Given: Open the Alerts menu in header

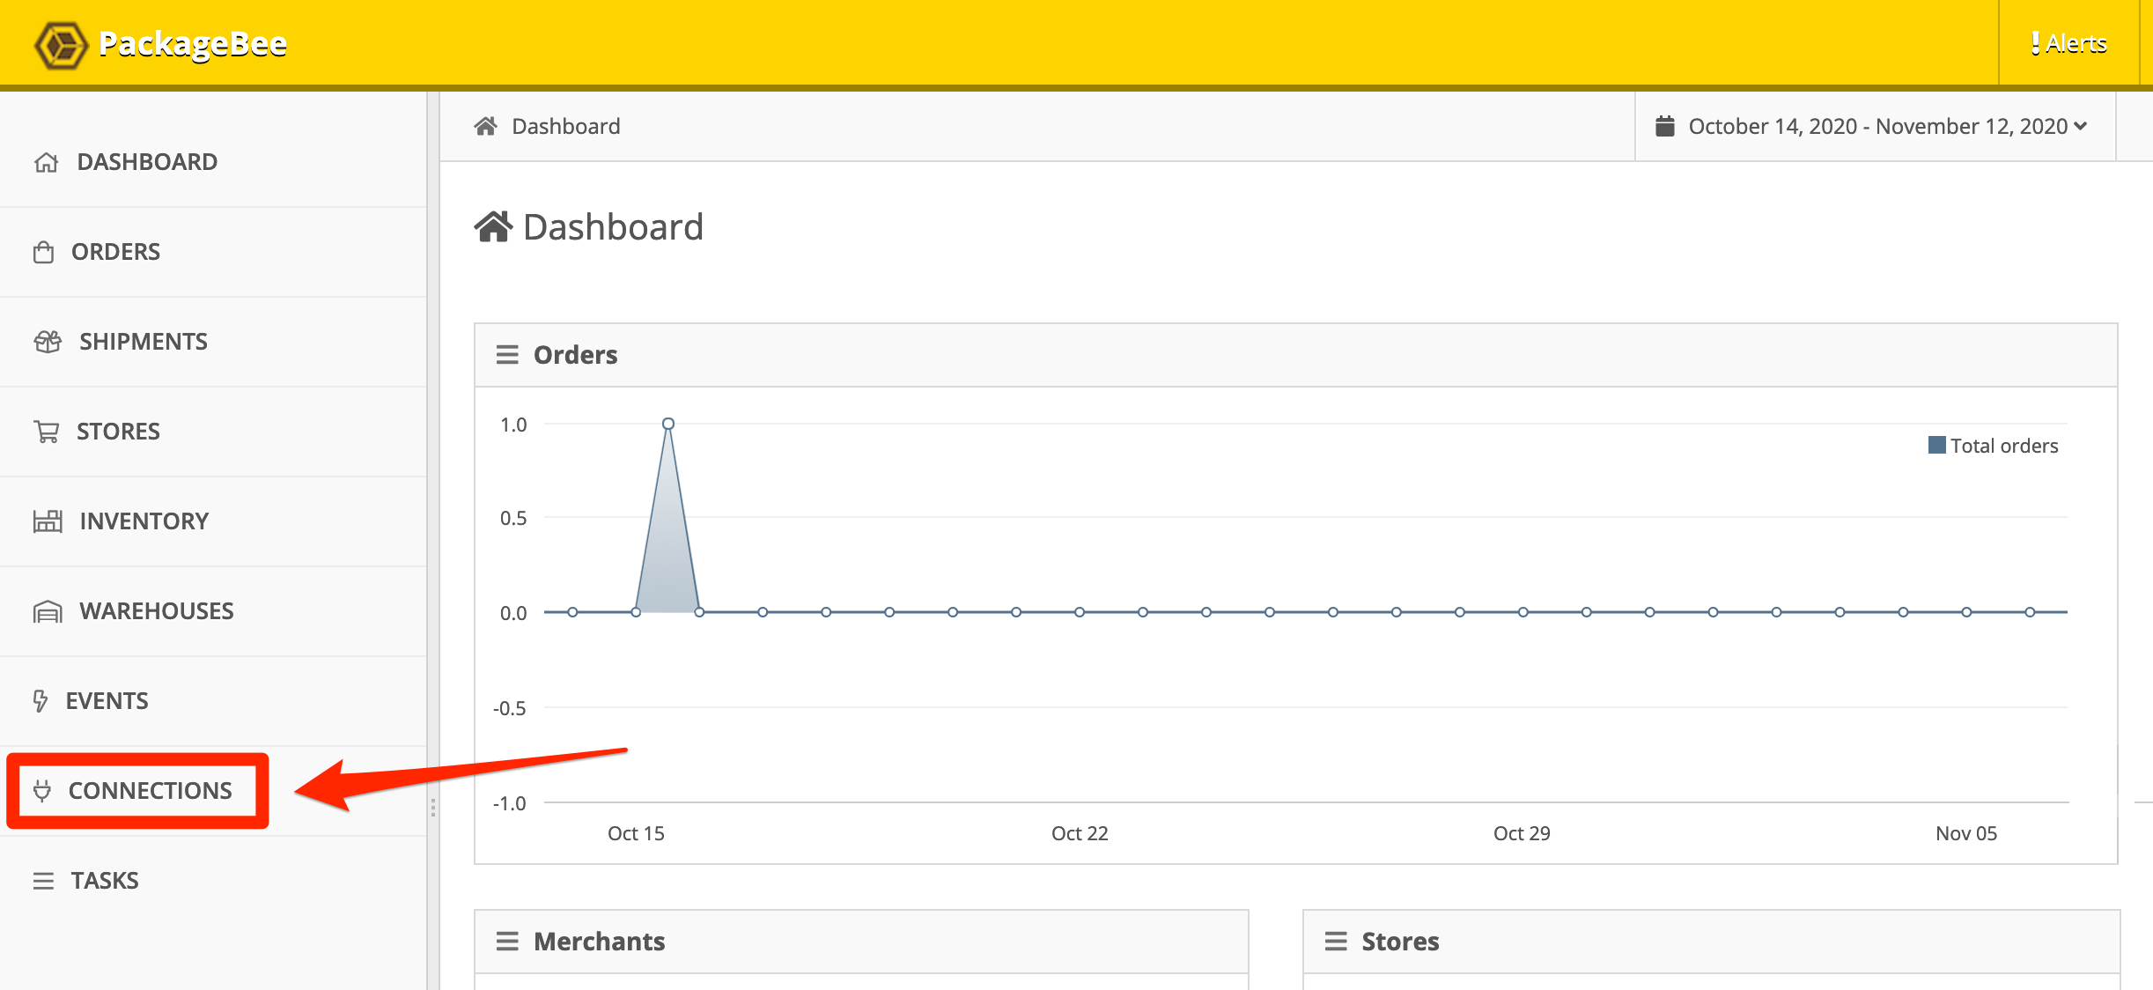Looking at the screenshot, I should coord(2068,43).
